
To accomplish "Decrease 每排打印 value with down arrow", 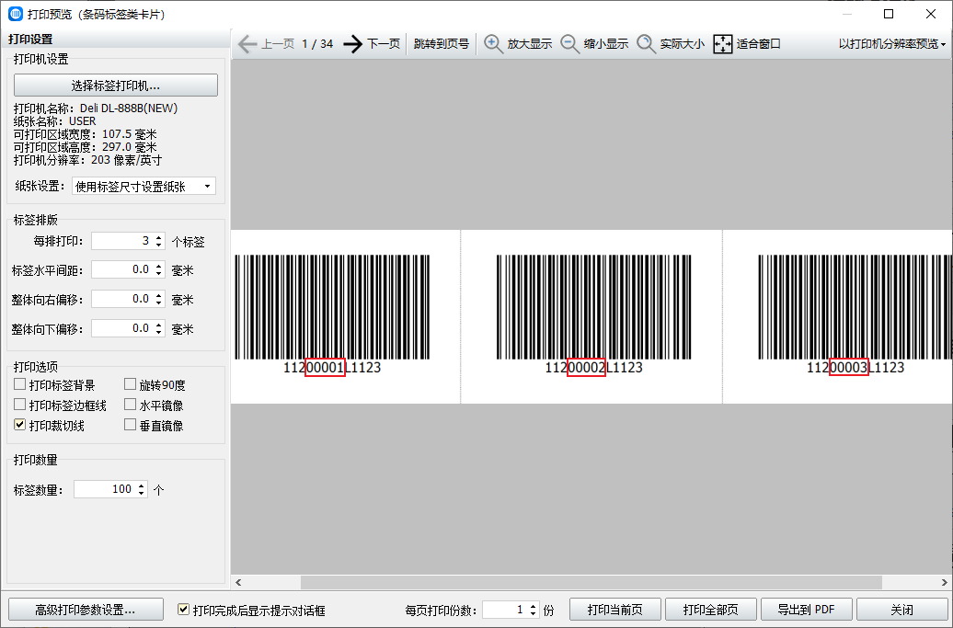I will 158,245.
